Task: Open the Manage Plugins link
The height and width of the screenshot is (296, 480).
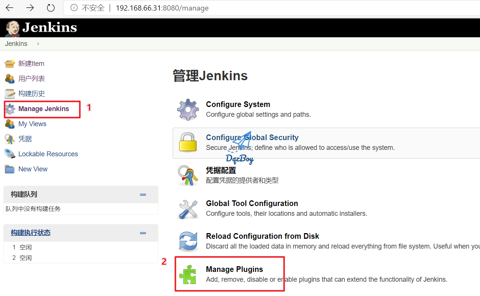Action: click(x=234, y=269)
